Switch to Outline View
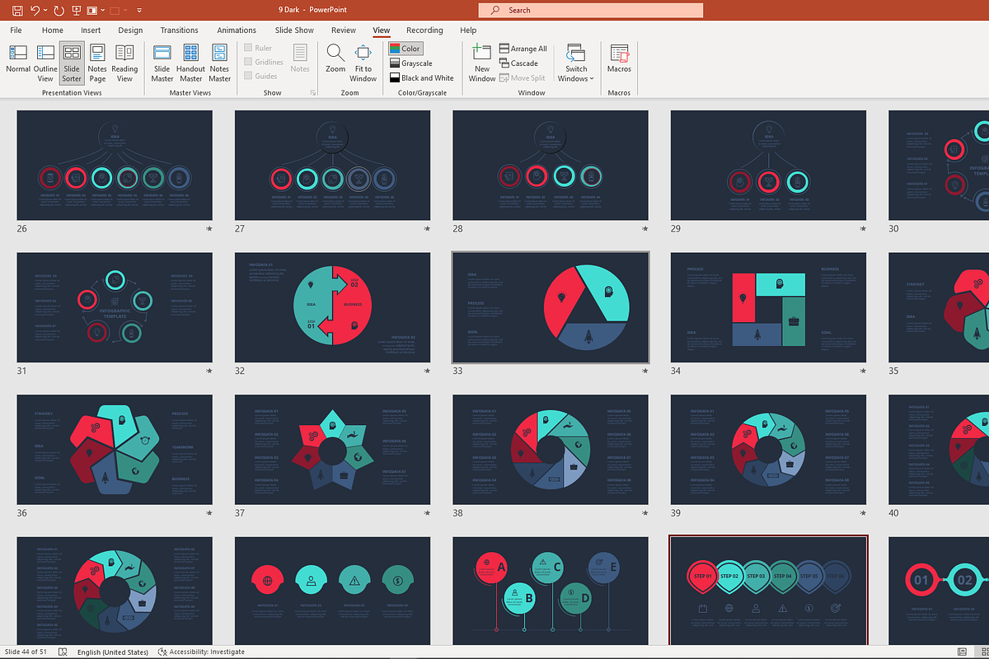 (x=45, y=62)
